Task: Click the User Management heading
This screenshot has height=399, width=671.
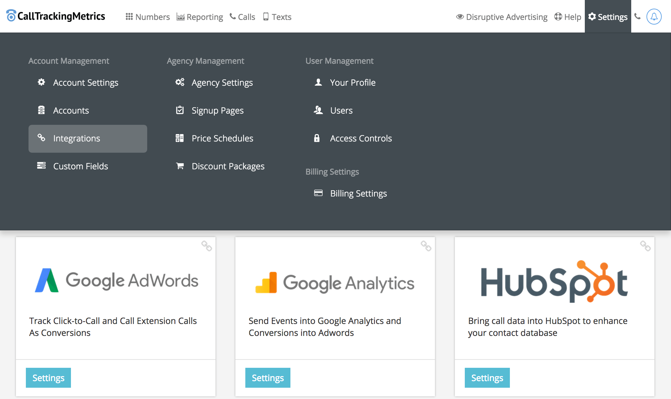Action: [339, 61]
